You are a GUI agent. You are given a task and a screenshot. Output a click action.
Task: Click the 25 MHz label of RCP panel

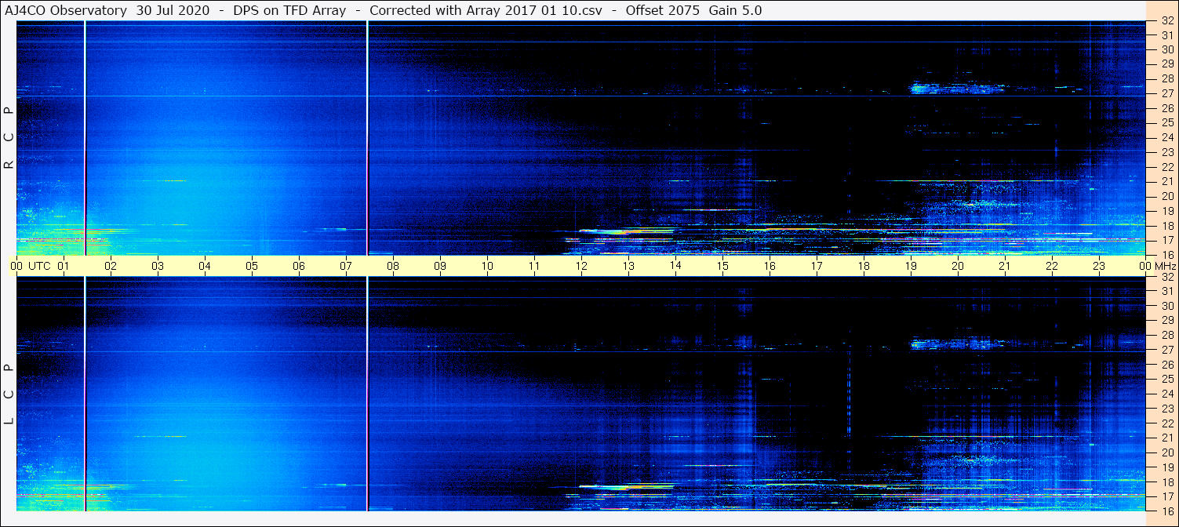1167,123
